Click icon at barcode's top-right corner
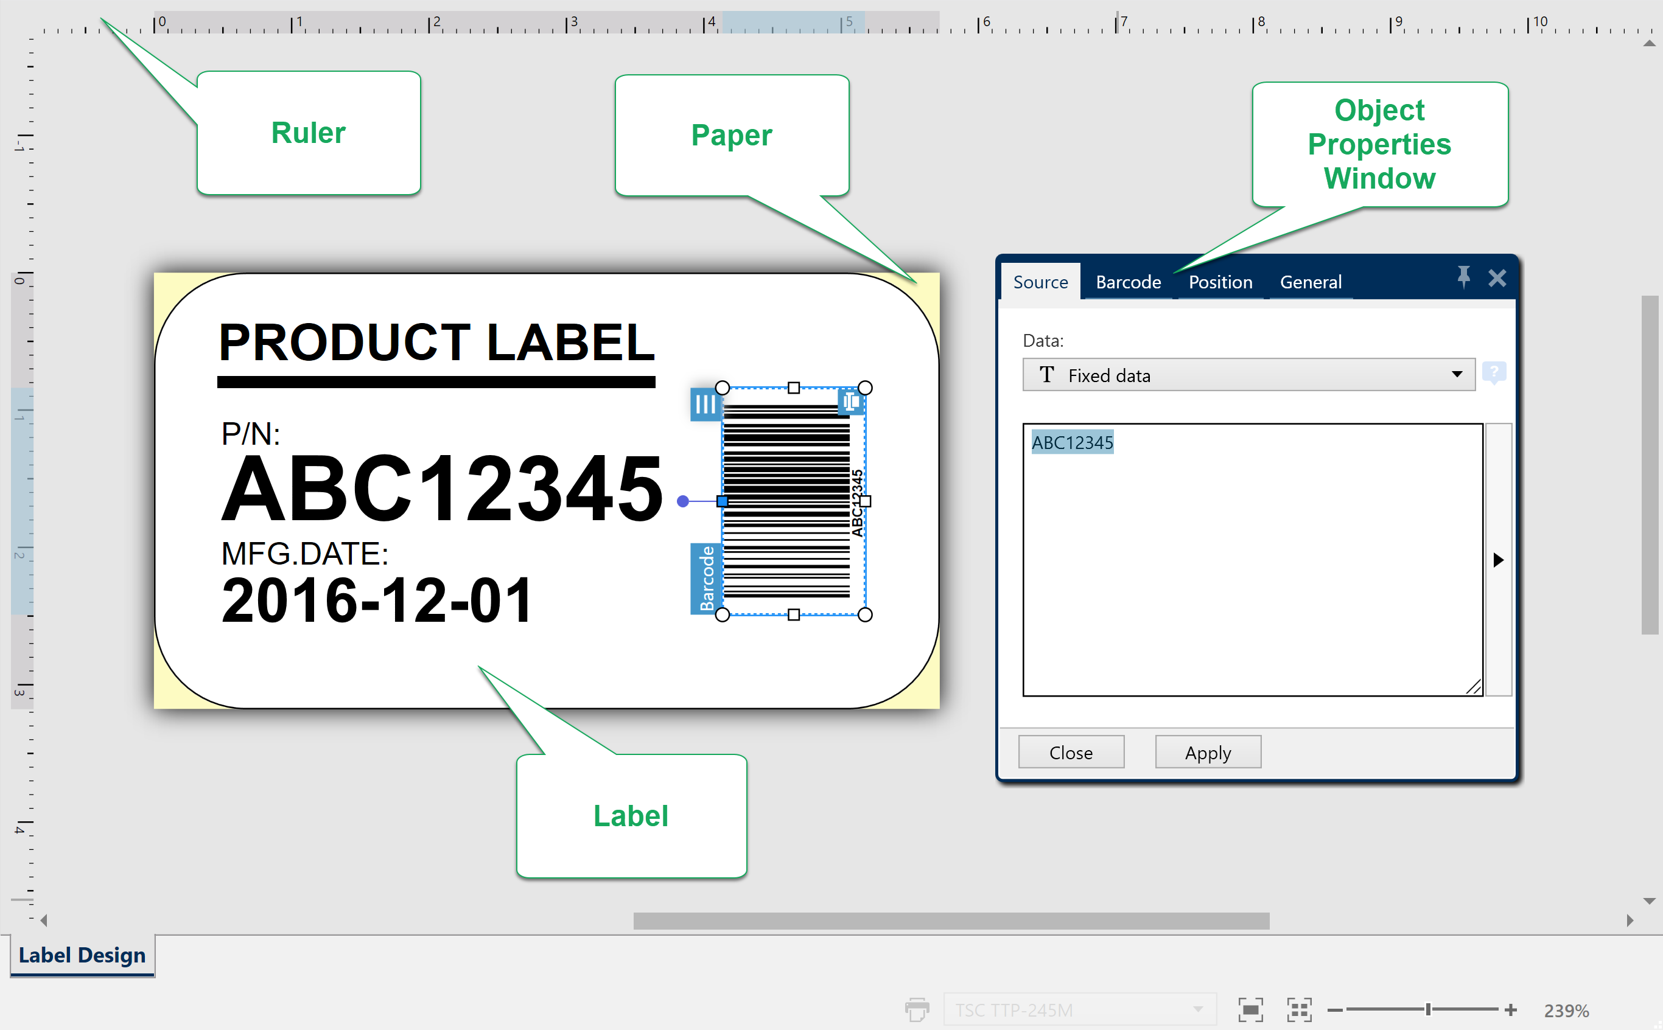The image size is (1663, 1030). [850, 402]
